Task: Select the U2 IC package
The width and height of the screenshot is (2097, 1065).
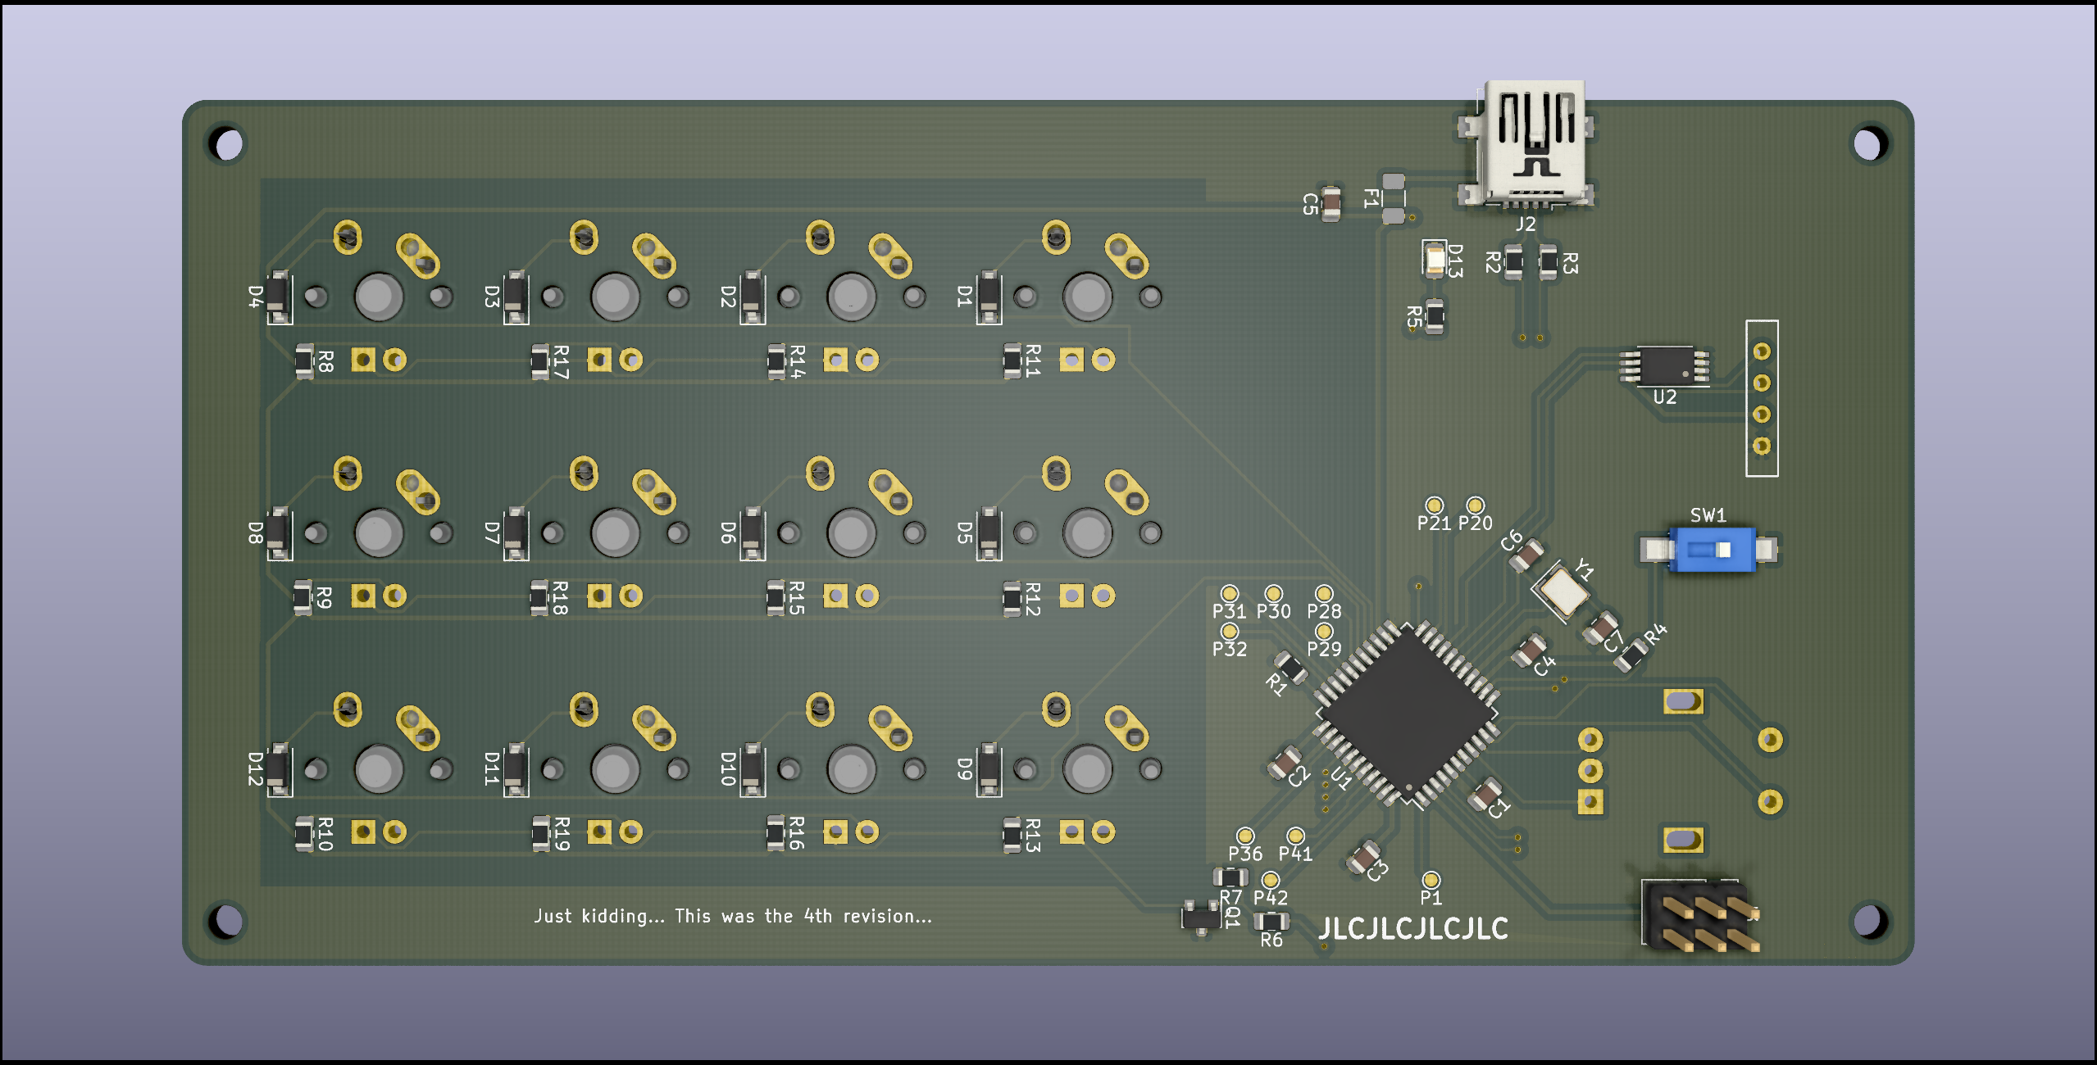Action: click(x=1665, y=365)
